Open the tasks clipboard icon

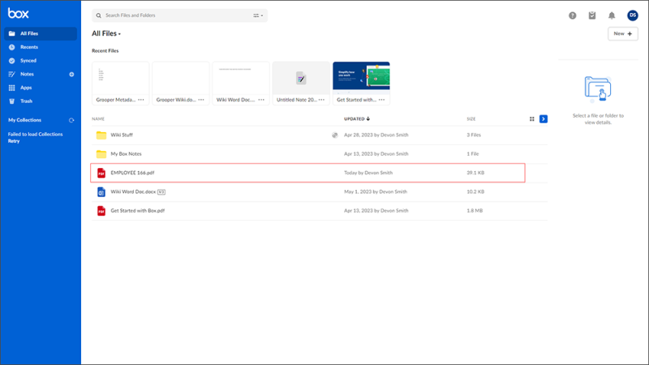(592, 15)
